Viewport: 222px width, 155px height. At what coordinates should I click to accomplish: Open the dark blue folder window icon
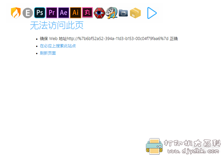click(123, 13)
